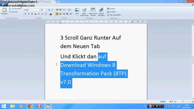Decrease font size with shrink font icon

coord(52,10)
